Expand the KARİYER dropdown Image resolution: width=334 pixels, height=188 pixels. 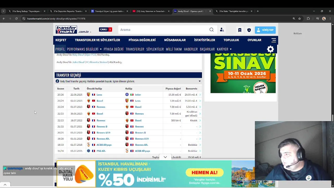coord(224,49)
